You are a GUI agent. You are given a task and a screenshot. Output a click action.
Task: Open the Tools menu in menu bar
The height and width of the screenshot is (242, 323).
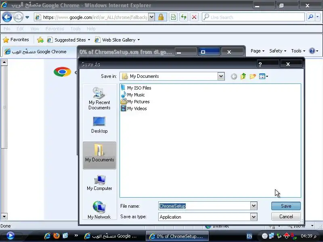pyautogui.click(x=76, y=29)
